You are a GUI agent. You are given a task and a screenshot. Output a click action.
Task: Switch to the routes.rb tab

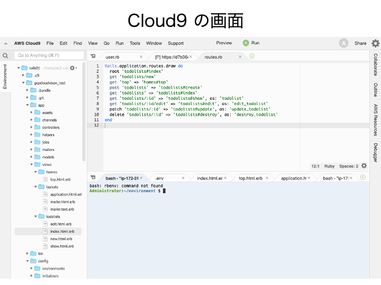(213, 57)
